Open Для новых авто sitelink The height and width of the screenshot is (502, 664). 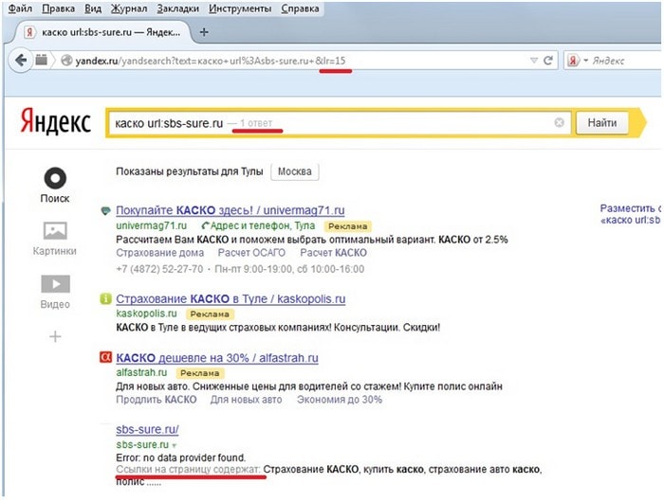click(x=246, y=400)
